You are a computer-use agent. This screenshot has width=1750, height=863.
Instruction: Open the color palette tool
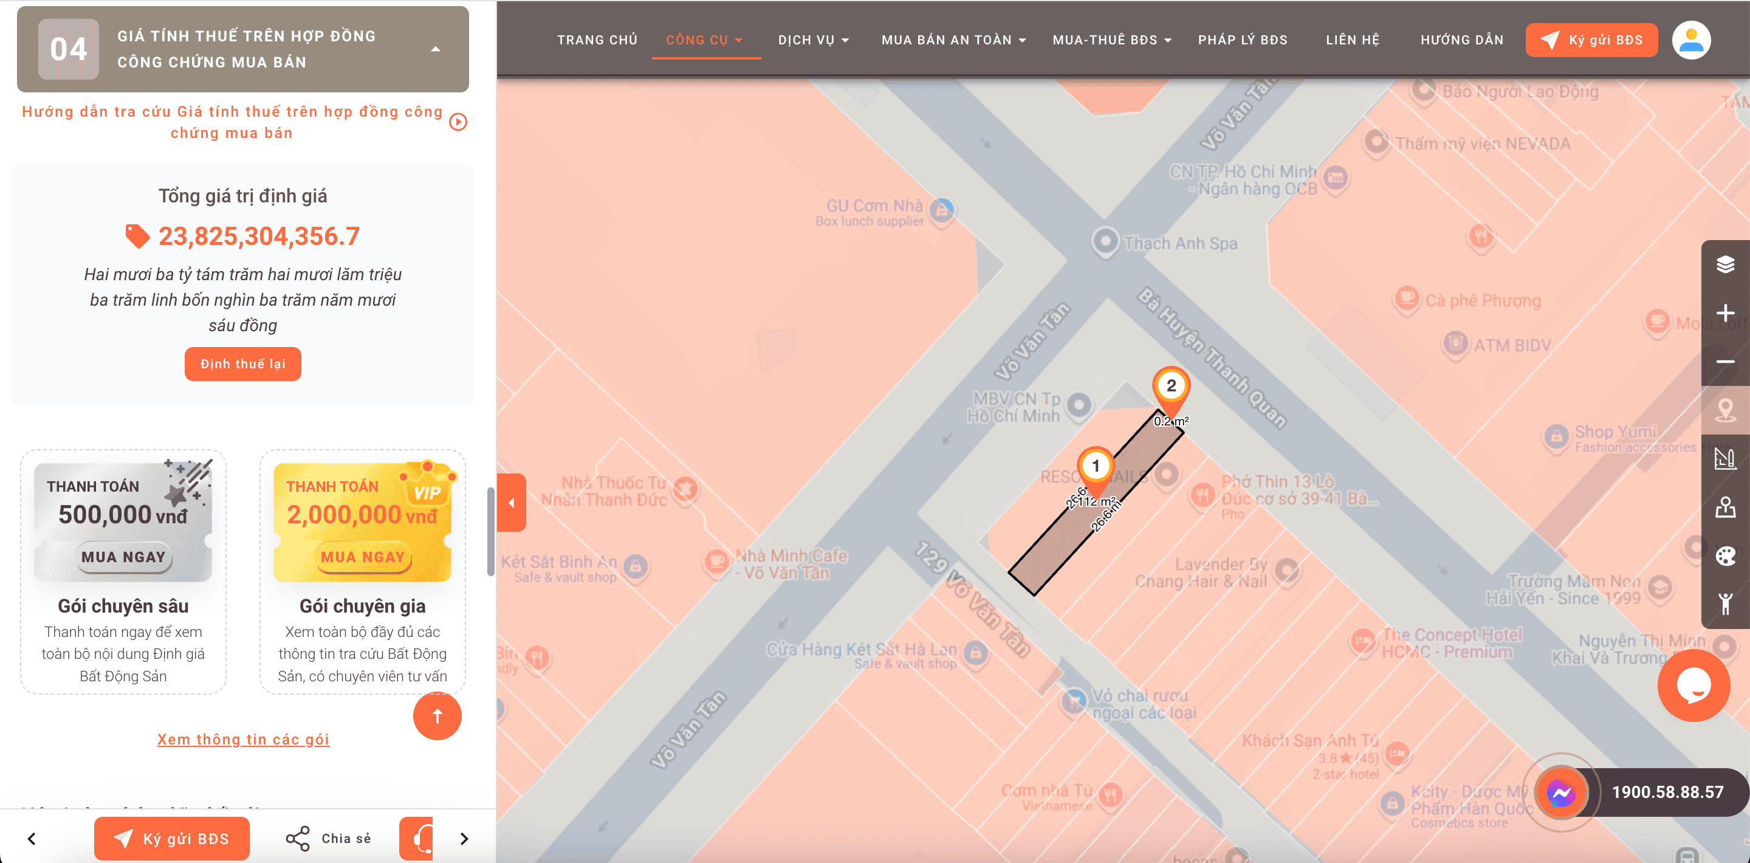1725,556
